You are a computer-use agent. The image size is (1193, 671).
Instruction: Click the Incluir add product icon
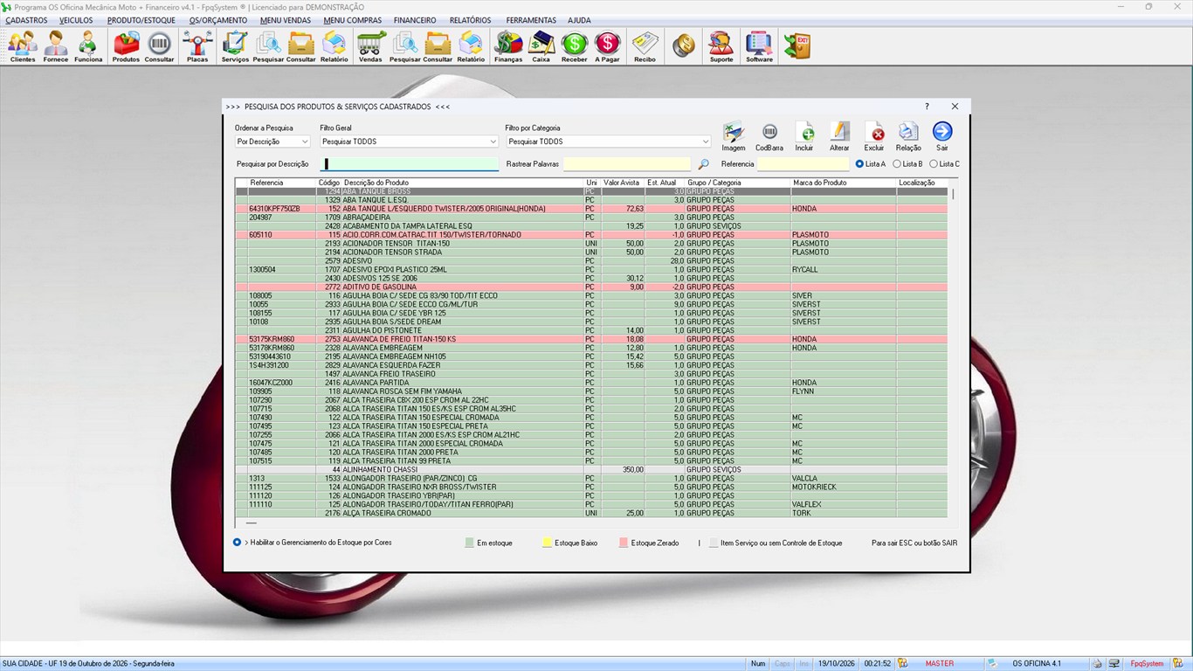click(x=804, y=136)
